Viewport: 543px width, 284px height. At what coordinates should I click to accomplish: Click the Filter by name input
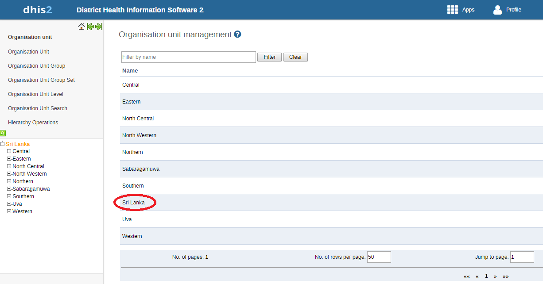click(188, 57)
